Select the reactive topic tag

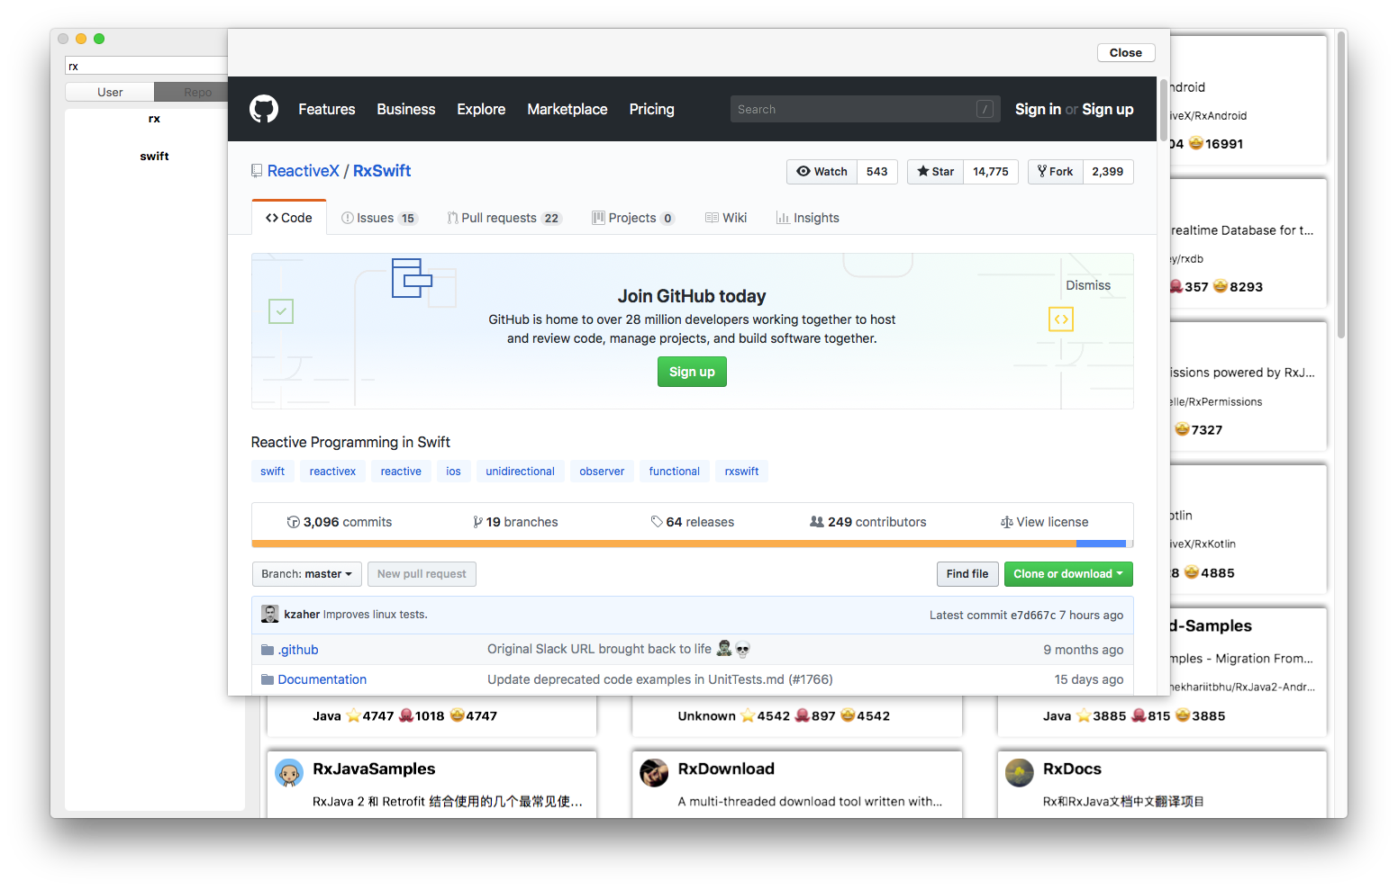tap(401, 472)
